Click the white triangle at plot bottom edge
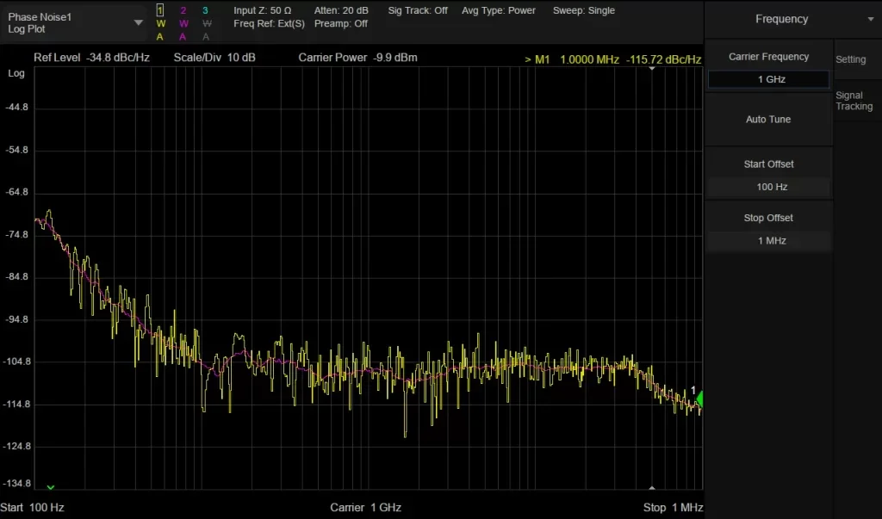 (x=652, y=487)
